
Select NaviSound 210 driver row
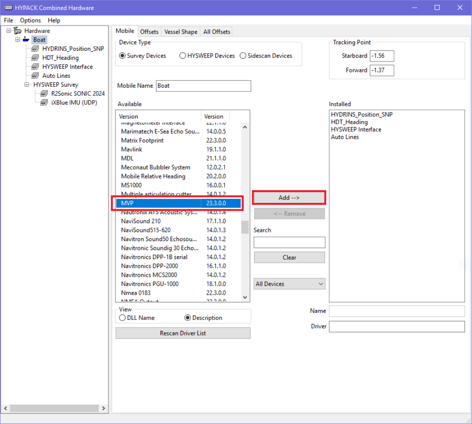[x=179, y=221]
